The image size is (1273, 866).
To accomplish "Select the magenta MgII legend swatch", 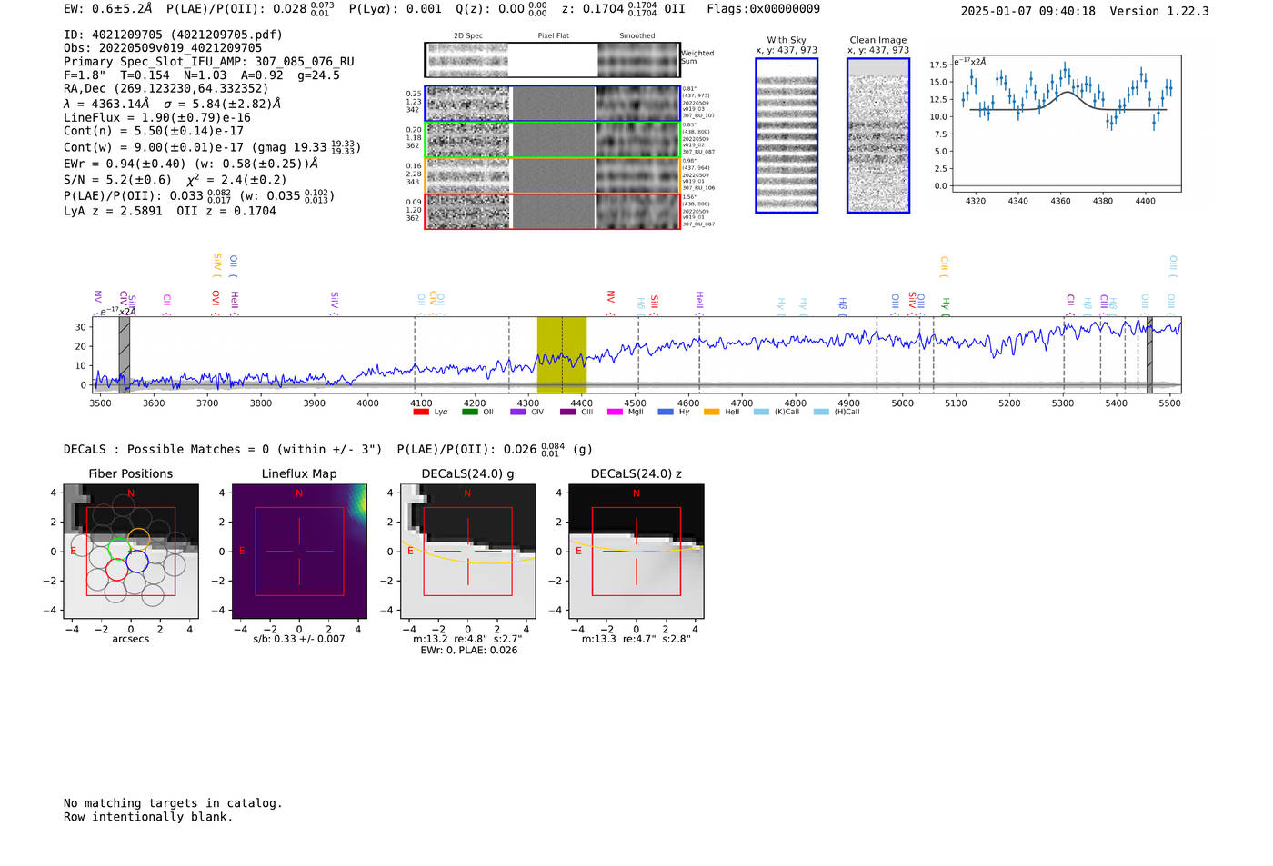I will tap(615, 412).
